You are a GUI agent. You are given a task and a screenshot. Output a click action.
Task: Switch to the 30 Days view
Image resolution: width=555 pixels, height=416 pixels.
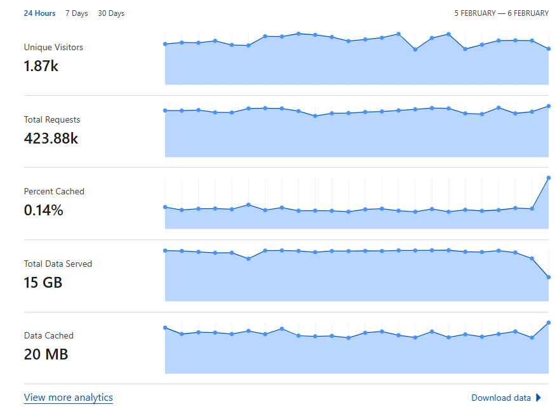tap(111, 13)
